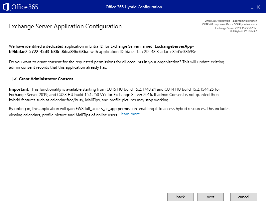The width and height of the screenshot is (266, 210).
Task: Uncheck the Grant Administrator Consent checkbox
Action: click(15, 79)
